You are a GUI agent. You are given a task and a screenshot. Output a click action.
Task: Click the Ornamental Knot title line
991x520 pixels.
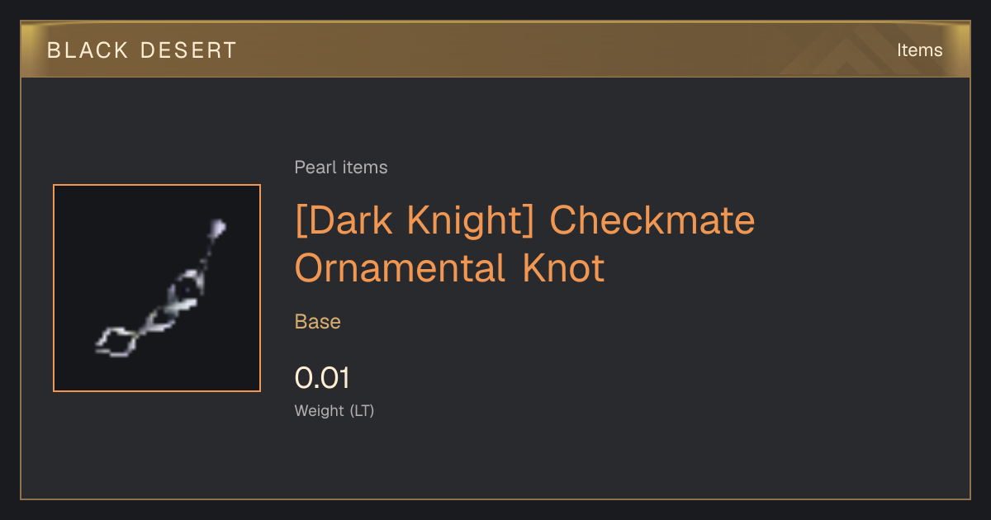click(450, 268)
